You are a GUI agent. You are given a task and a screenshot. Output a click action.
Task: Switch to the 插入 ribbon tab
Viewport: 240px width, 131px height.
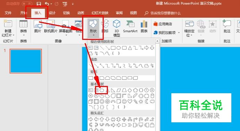(38, 13)
